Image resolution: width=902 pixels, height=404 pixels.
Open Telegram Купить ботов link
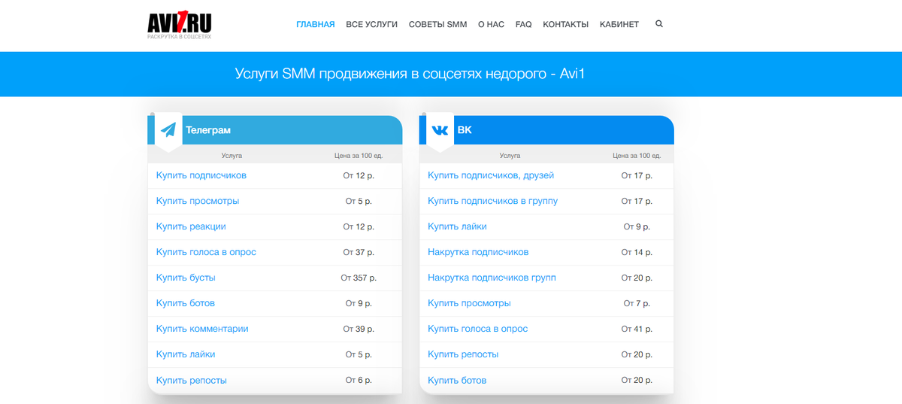tap(186, 303)
